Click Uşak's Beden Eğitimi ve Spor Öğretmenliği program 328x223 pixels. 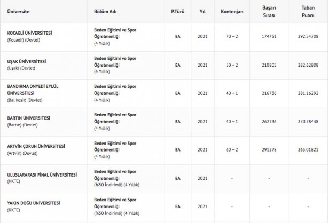coord(112,61)
